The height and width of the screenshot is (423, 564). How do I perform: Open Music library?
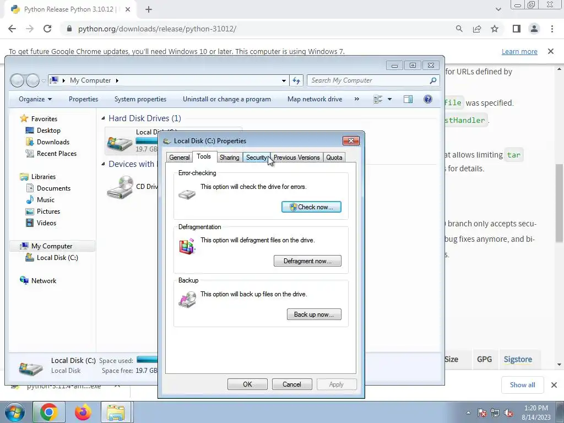(45, 199)
